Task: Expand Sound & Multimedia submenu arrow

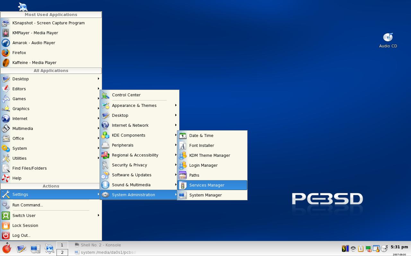Action: click(x=176, y=185)
